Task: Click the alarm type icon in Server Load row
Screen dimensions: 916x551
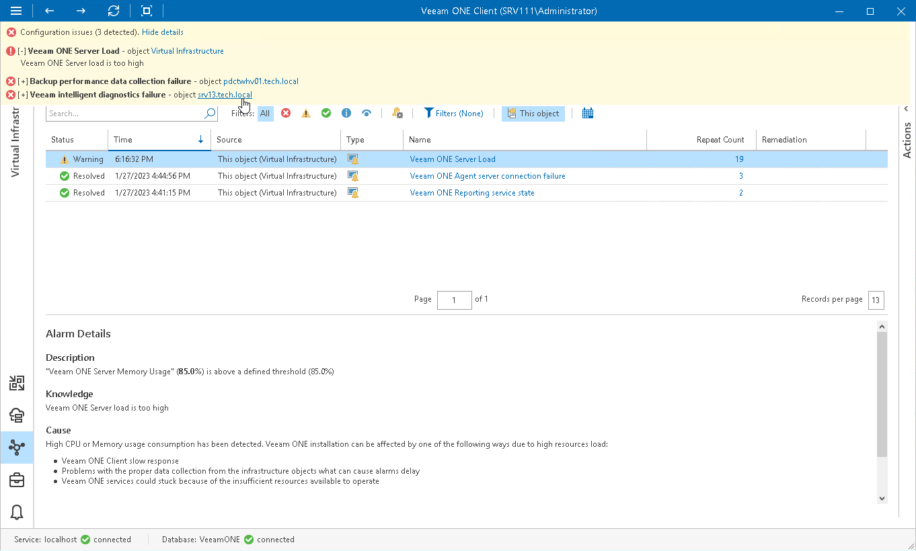Action: click(353, 159)
